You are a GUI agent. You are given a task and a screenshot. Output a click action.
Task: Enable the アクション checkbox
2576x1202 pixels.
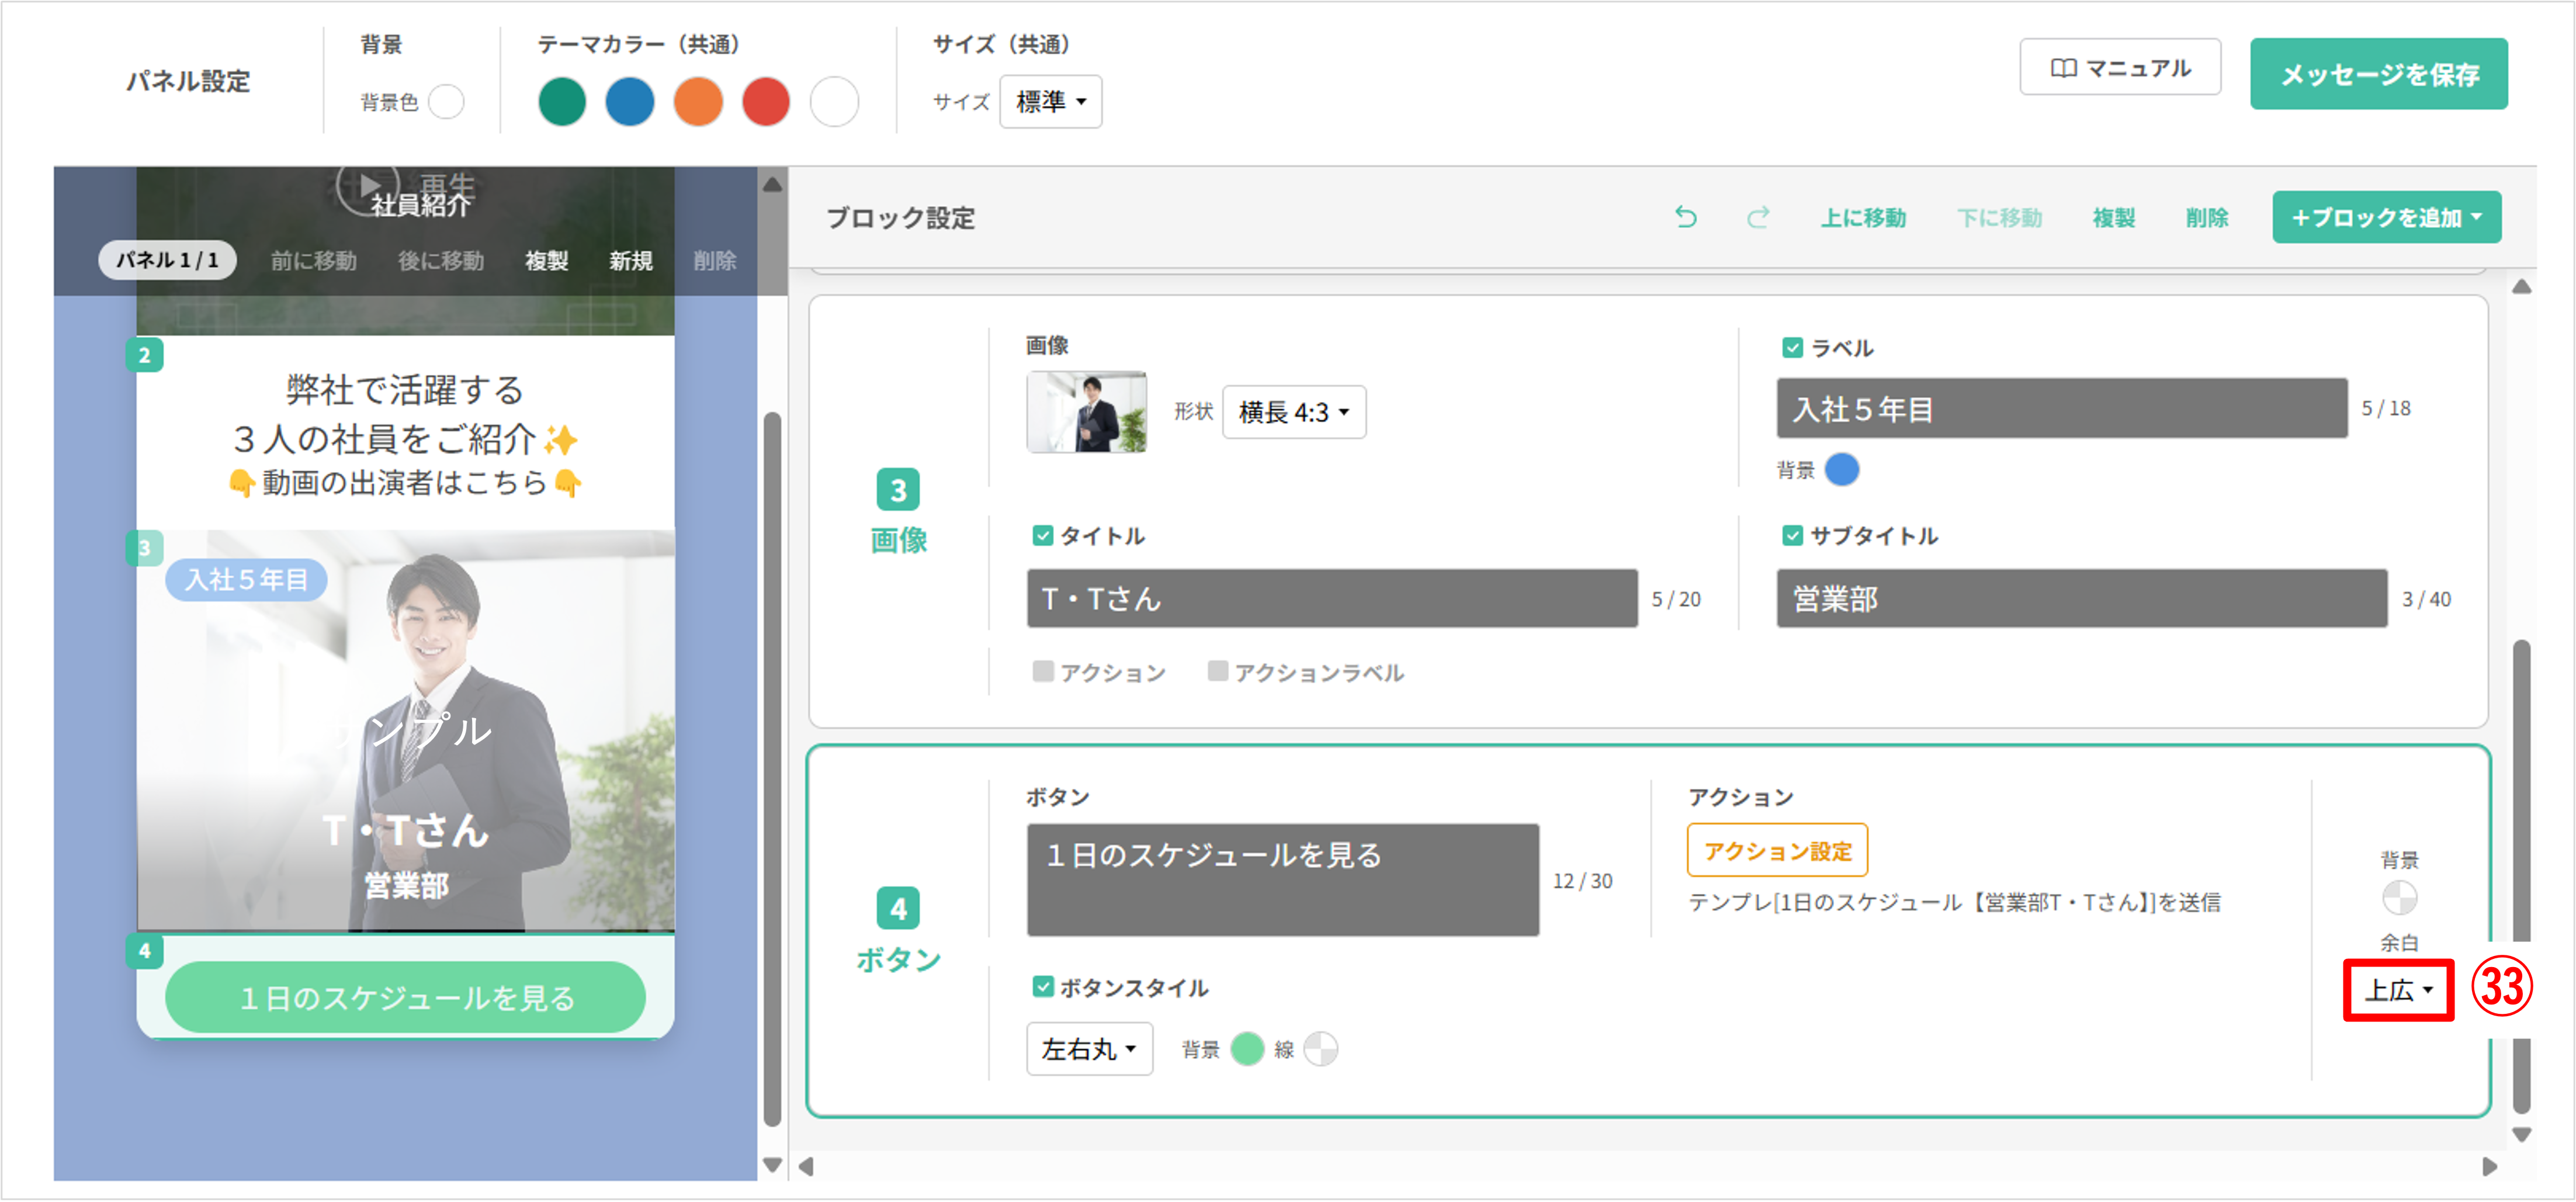point(1043,672)
